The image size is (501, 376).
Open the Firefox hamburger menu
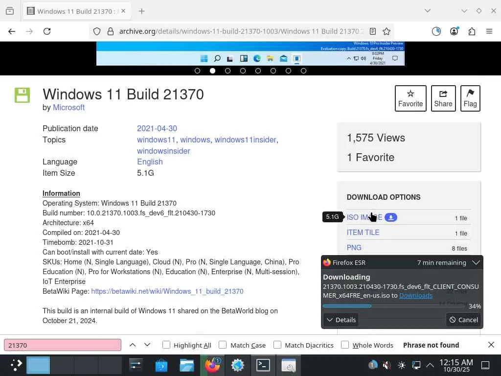pyautogui.click(x=489, y=31)
